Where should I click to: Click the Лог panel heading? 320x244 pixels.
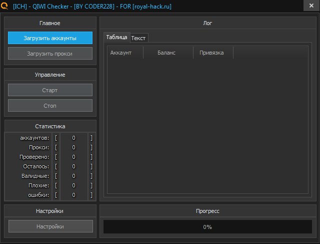tap(207, 23)
